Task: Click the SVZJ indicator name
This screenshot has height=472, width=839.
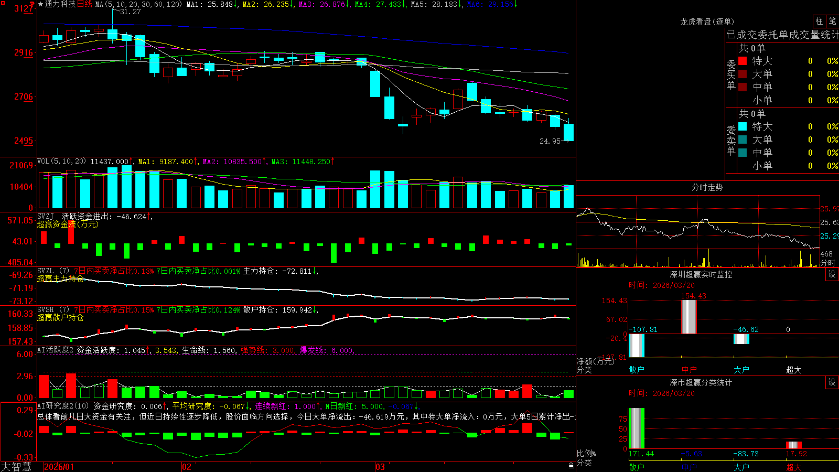Action: point(46,216)
